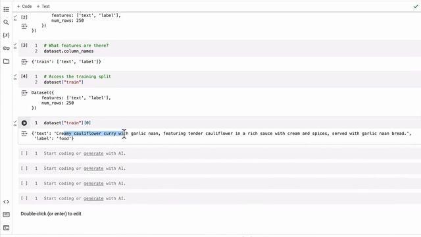Viewport: 421px width, 237px height.
Task: Open the variables {x} panel icon
Action: coord(6,35)
